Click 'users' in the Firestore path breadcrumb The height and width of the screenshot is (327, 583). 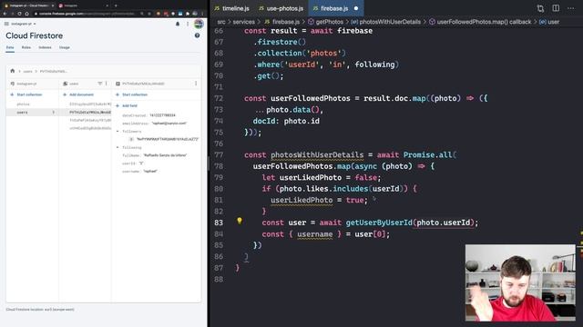coord(28,71)
